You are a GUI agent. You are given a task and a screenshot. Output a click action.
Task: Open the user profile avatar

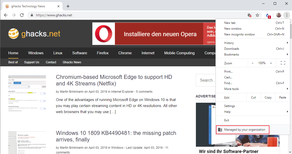tap(279, 15)
